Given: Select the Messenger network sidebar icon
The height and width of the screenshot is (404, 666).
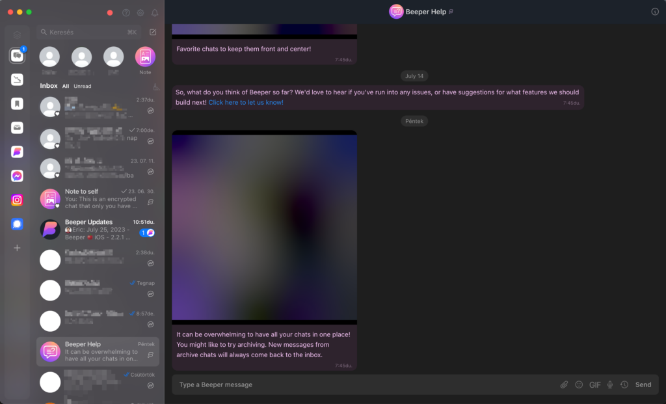Looking at the screenshot, I should pyautogui.click(x=17, y=176).
